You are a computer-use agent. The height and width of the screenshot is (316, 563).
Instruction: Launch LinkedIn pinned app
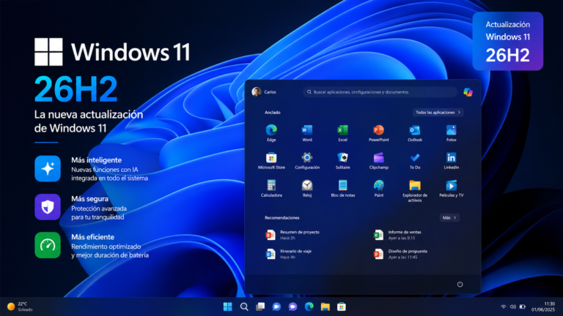point(452,160)
